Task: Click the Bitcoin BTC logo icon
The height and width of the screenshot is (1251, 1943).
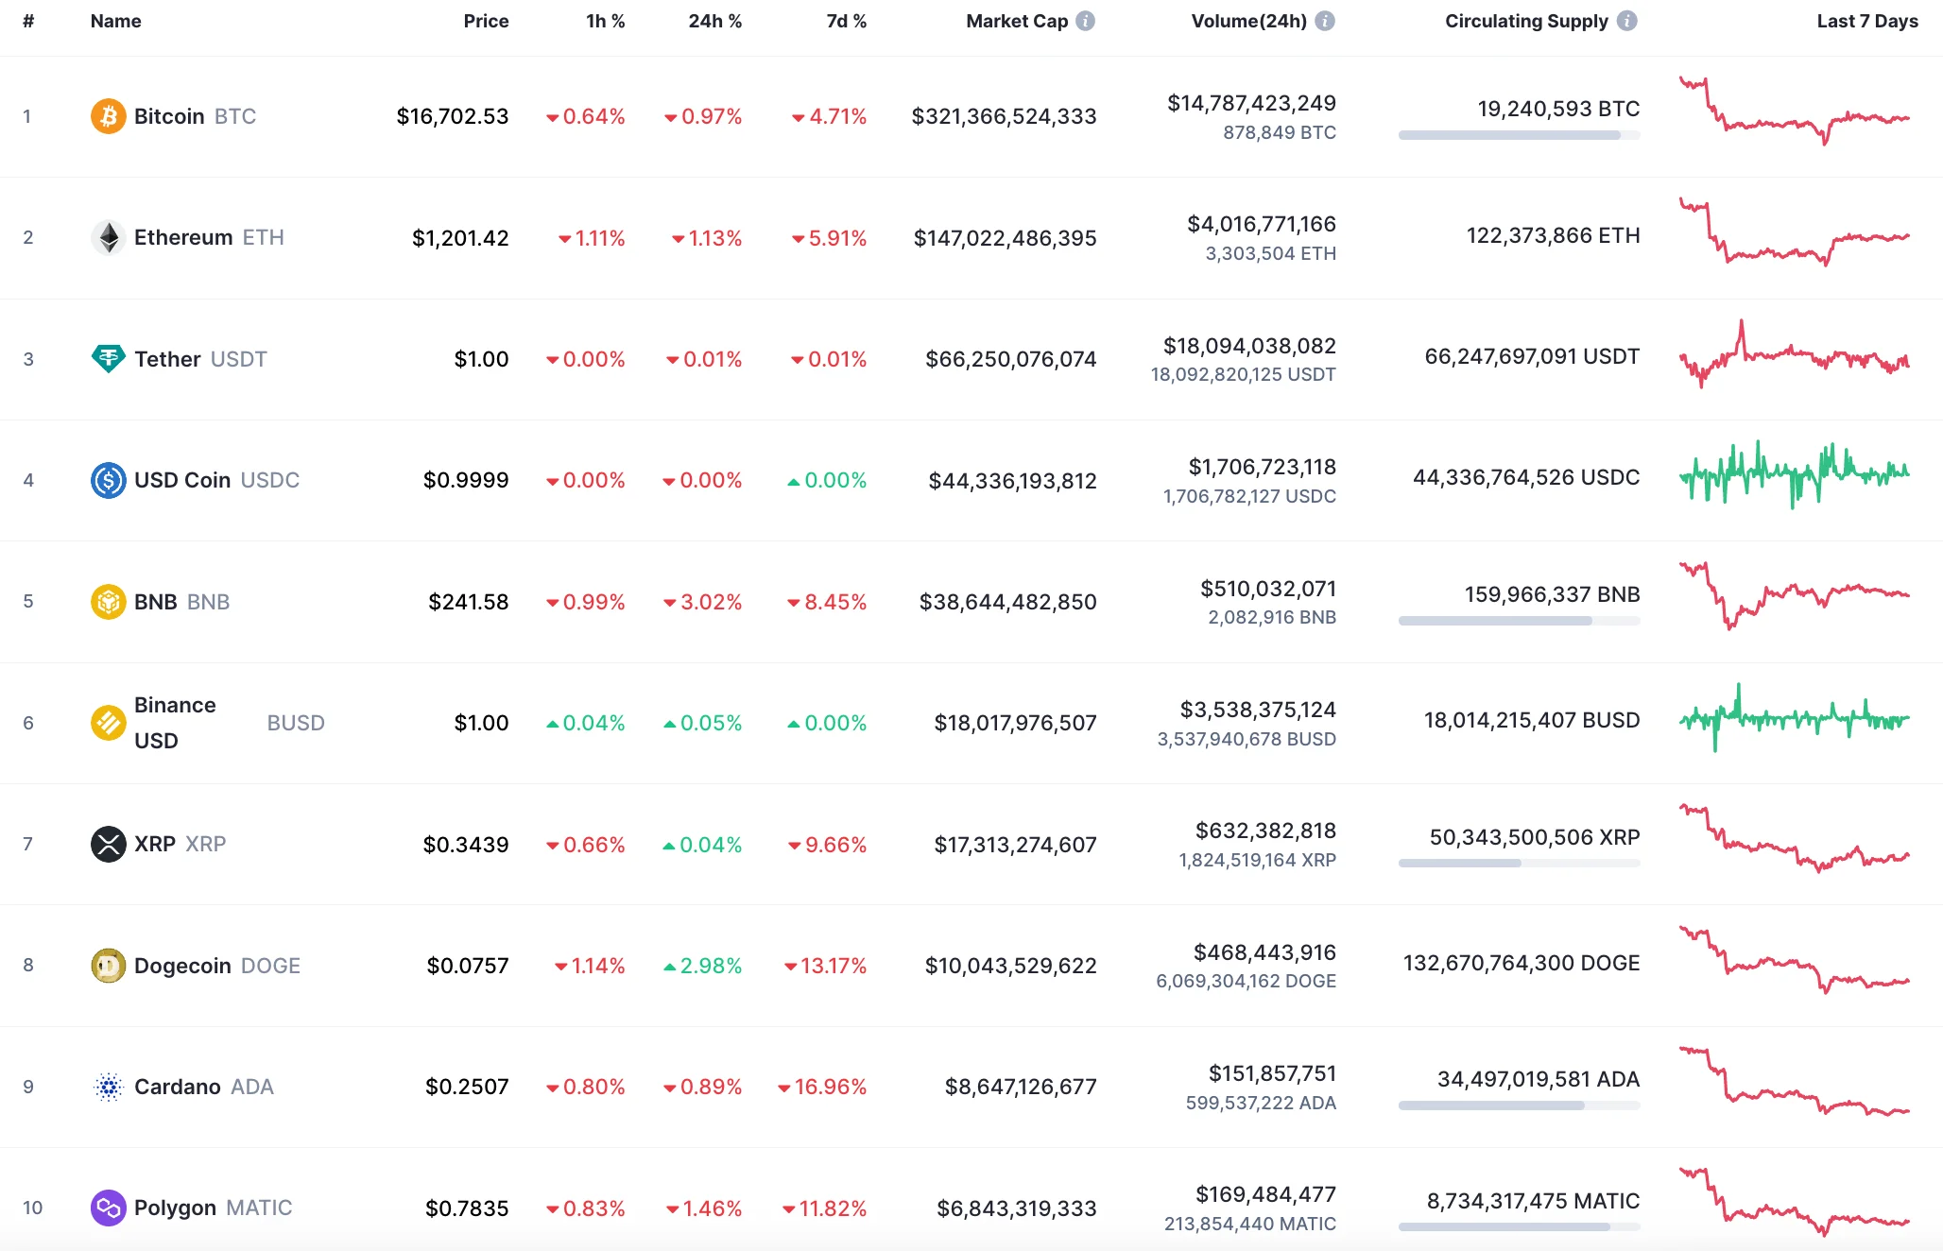Action: (109, 116)
